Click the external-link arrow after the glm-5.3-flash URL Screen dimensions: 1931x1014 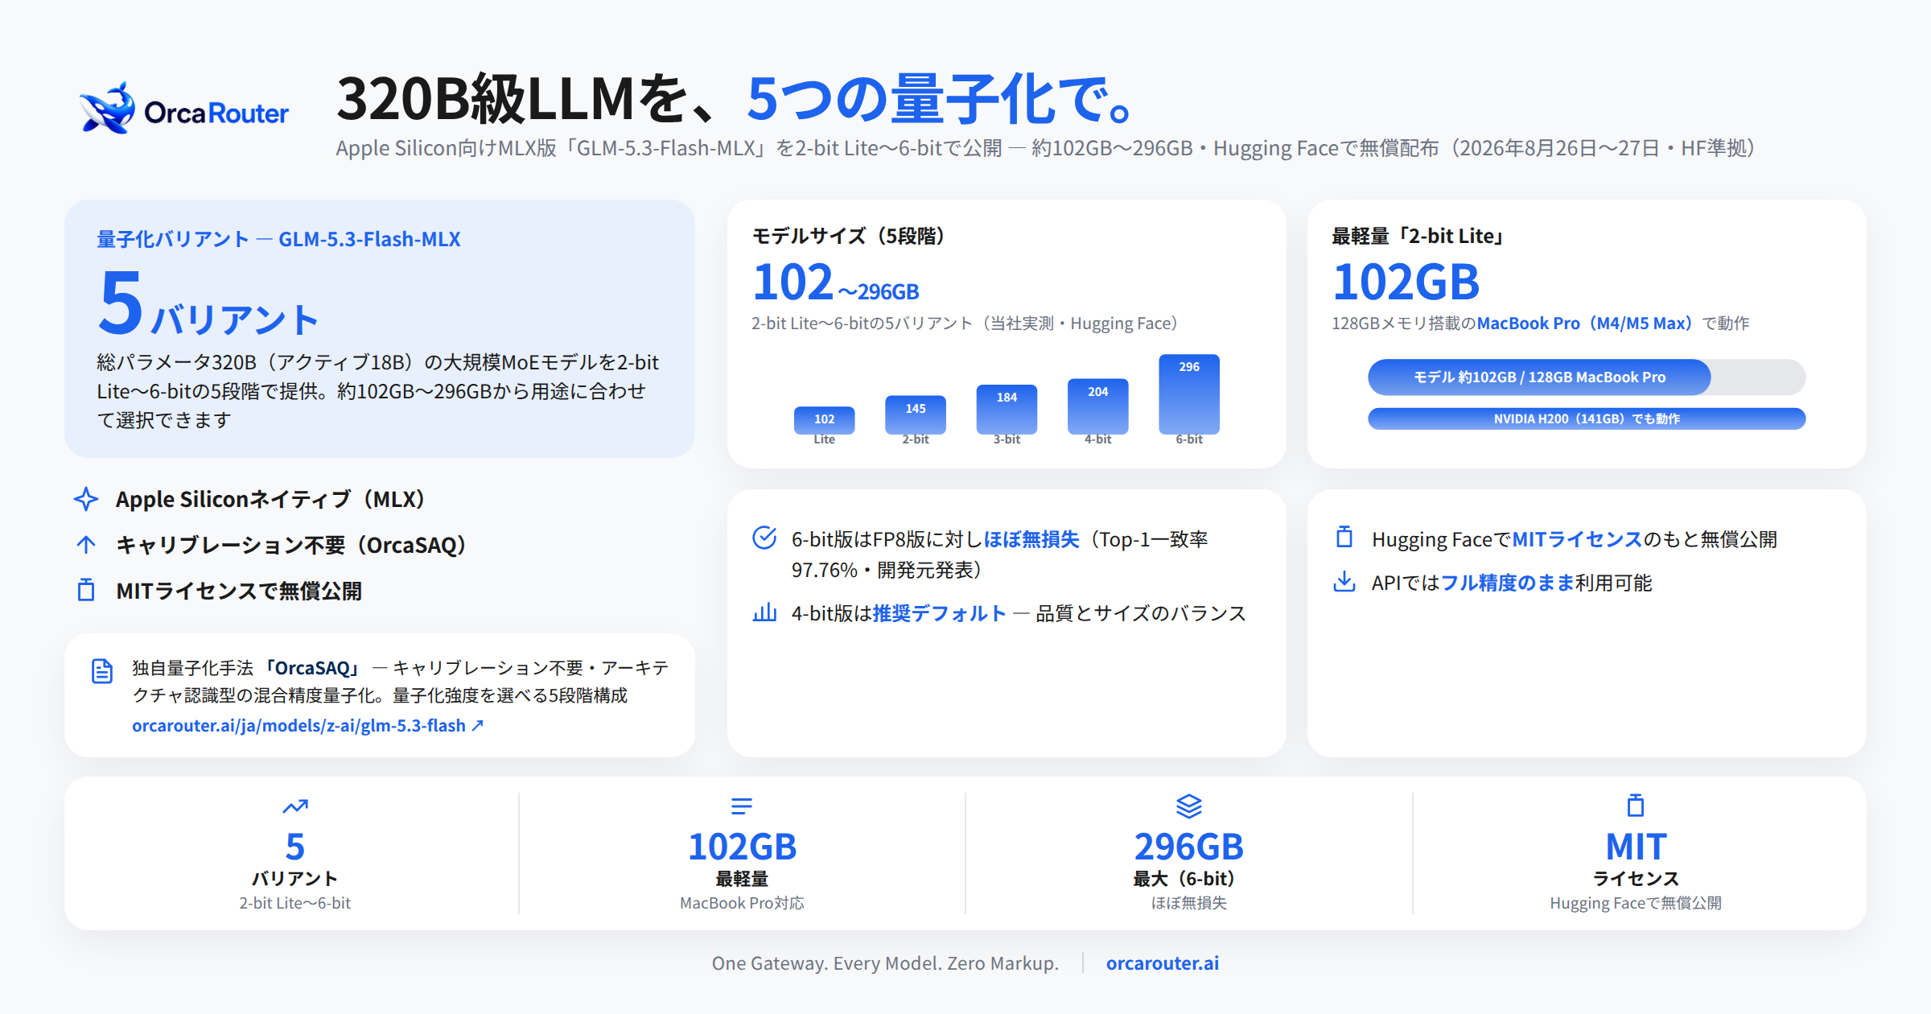(478, 725)
